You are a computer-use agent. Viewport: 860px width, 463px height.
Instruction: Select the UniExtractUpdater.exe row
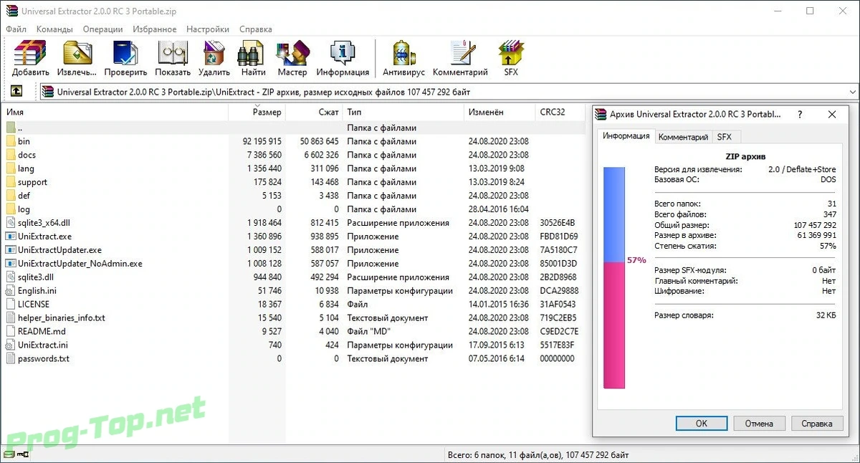tap(295, 250)
